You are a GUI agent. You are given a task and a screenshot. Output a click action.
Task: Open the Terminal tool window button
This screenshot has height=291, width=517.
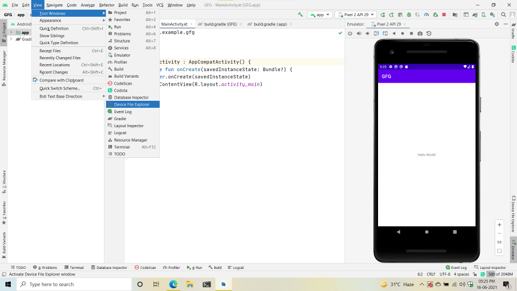73,267
